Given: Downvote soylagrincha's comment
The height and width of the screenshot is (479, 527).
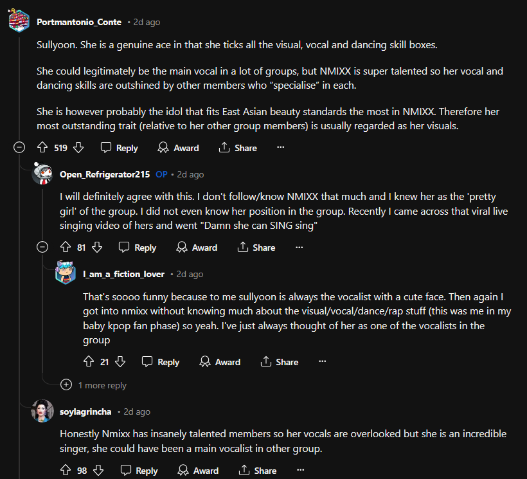Looking at the screenshot, I should [98, 471].
